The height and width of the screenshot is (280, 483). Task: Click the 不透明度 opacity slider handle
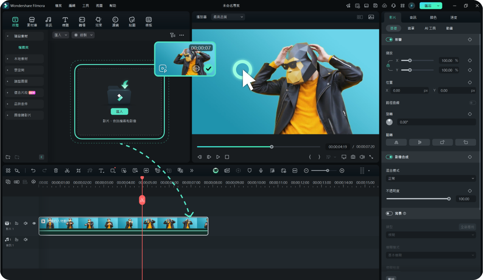(x=449, y=199)
